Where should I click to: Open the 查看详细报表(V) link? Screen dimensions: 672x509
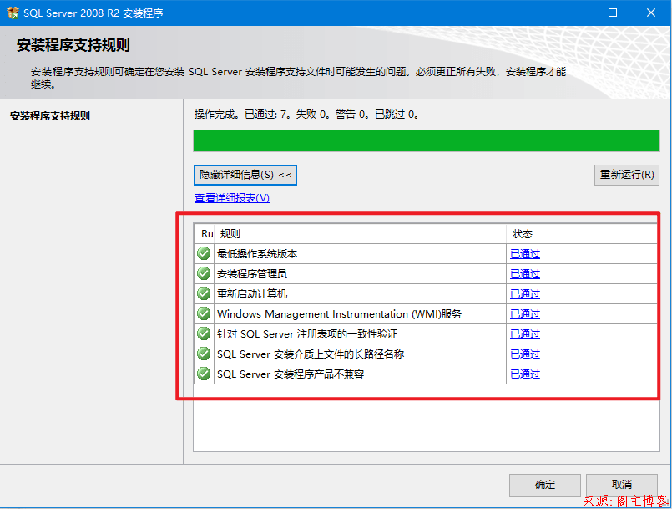[x=232, y=198]
